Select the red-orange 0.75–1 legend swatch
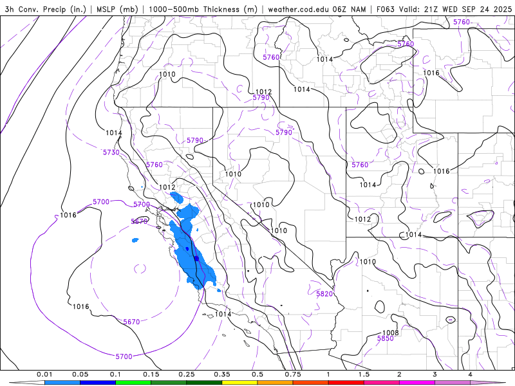The image size is (515, 386). tap(311, 383)
